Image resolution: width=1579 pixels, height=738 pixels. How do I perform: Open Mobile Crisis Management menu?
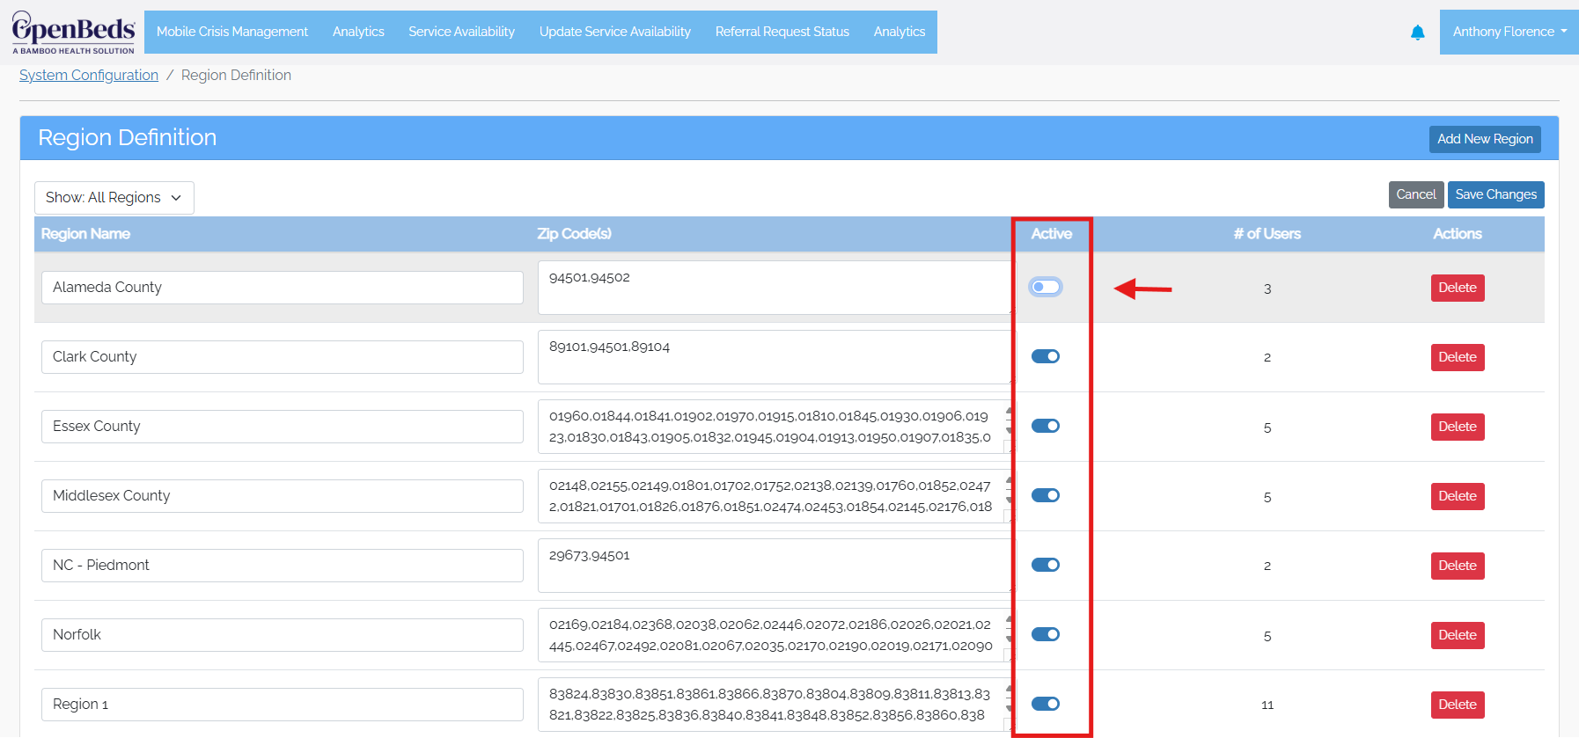(232, 32)
